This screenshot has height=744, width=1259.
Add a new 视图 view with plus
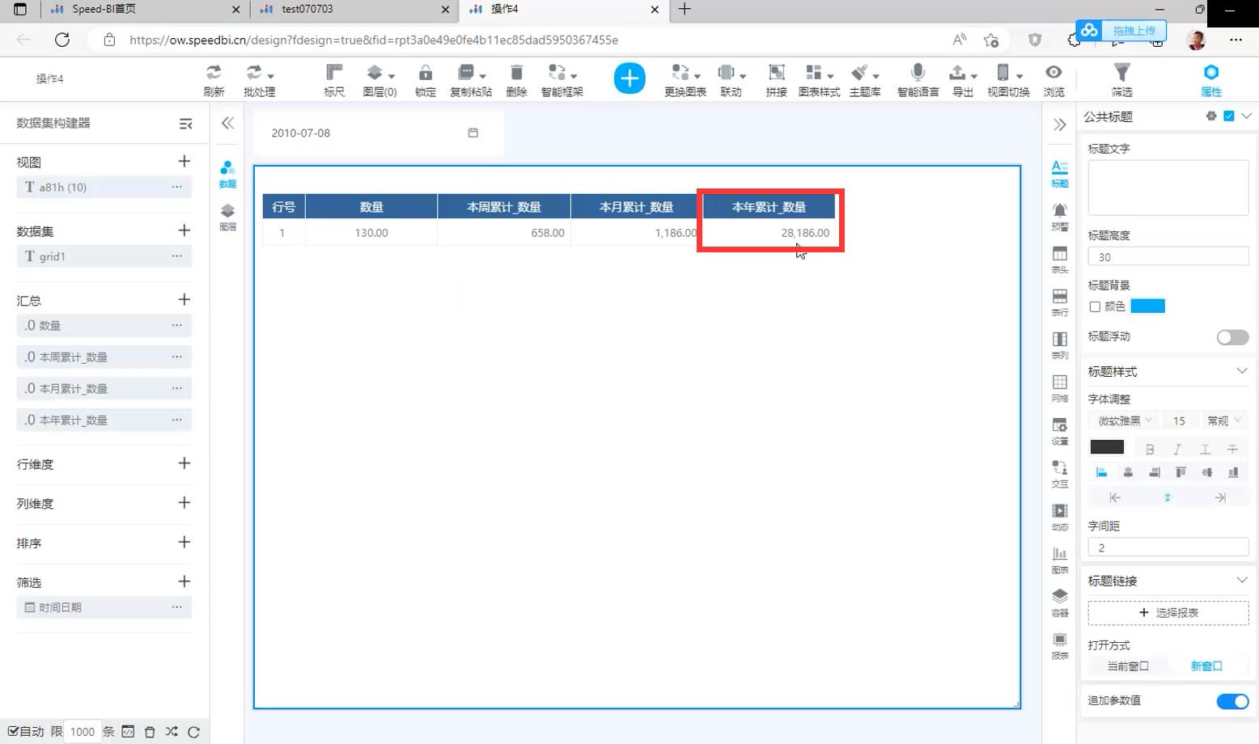tap(184, 162)
